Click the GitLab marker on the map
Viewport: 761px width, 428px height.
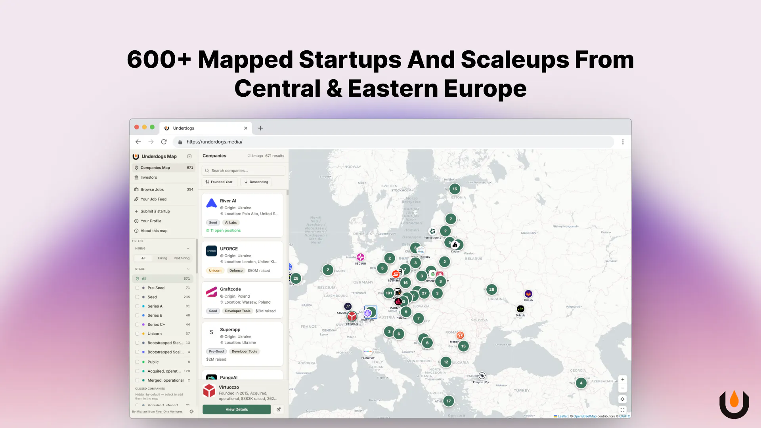[528, 294]
